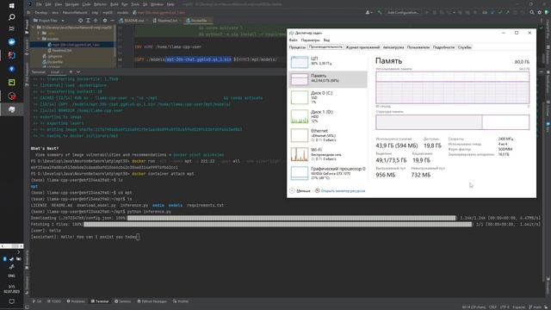
Task: Select the Память memory entry in Task Manager
Action: pyautogui.click(x=328, y=79)
